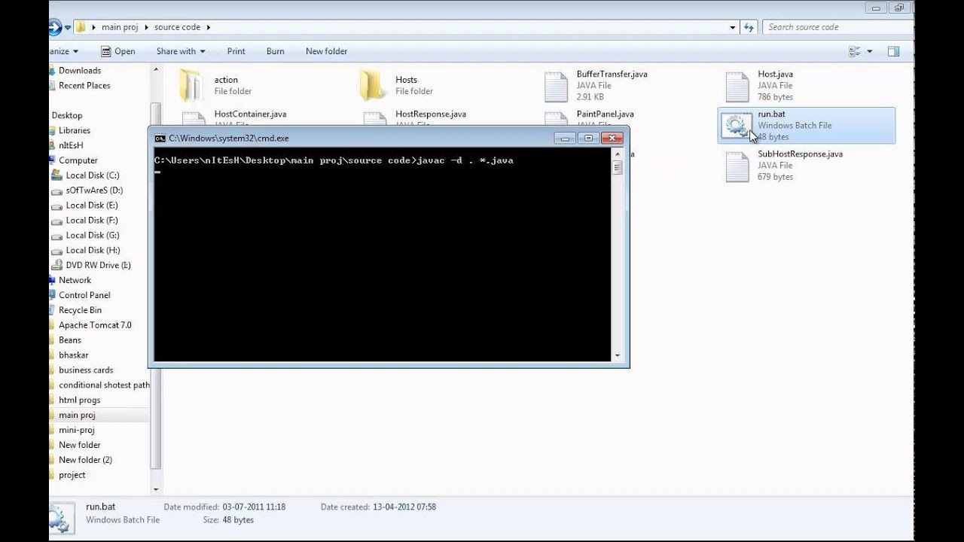
Task: Select Local Disk (G:) in tree
Action: click(93, 236)
